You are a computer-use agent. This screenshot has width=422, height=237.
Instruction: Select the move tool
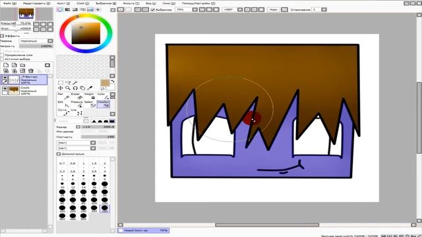pos(61,88)
